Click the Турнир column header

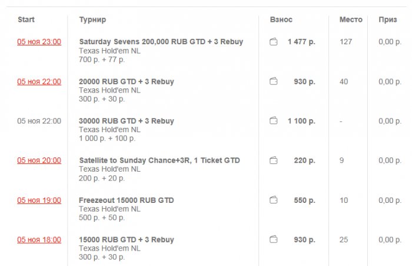(92, 19)
